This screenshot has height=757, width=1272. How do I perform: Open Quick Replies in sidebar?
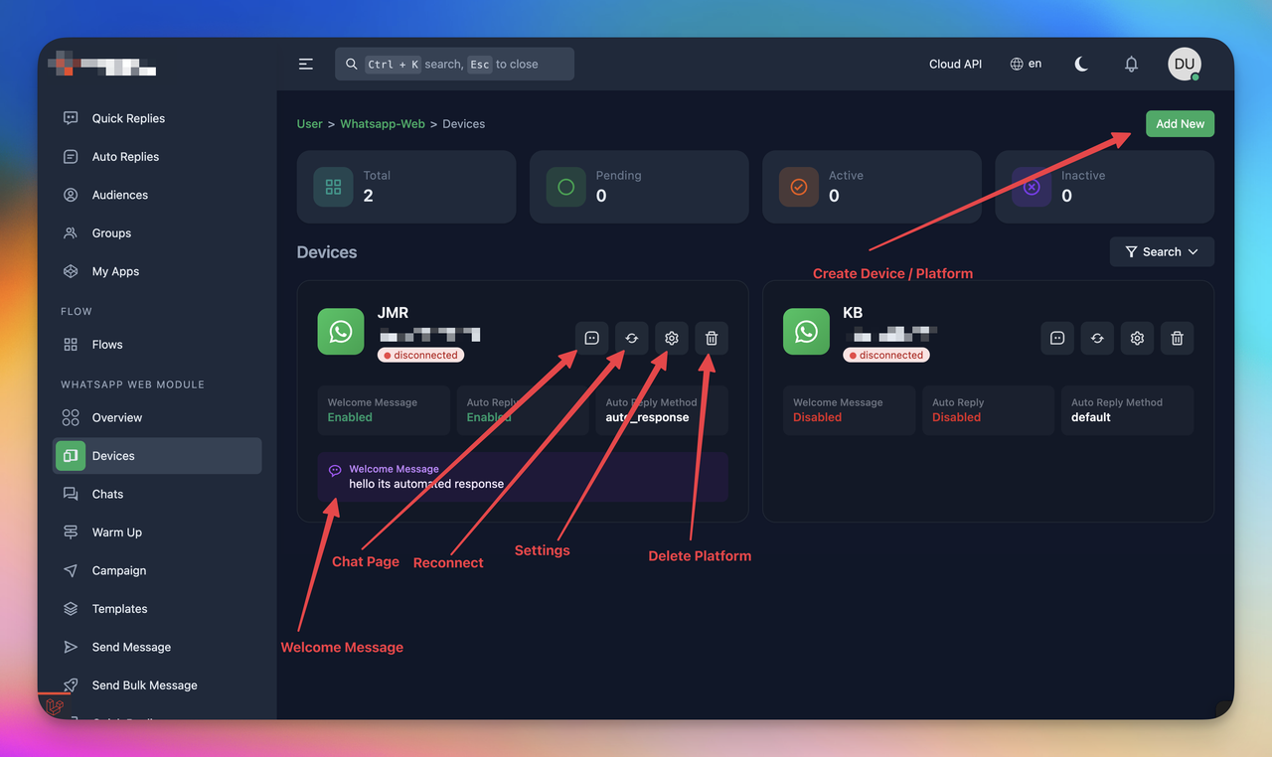point(157,118)
